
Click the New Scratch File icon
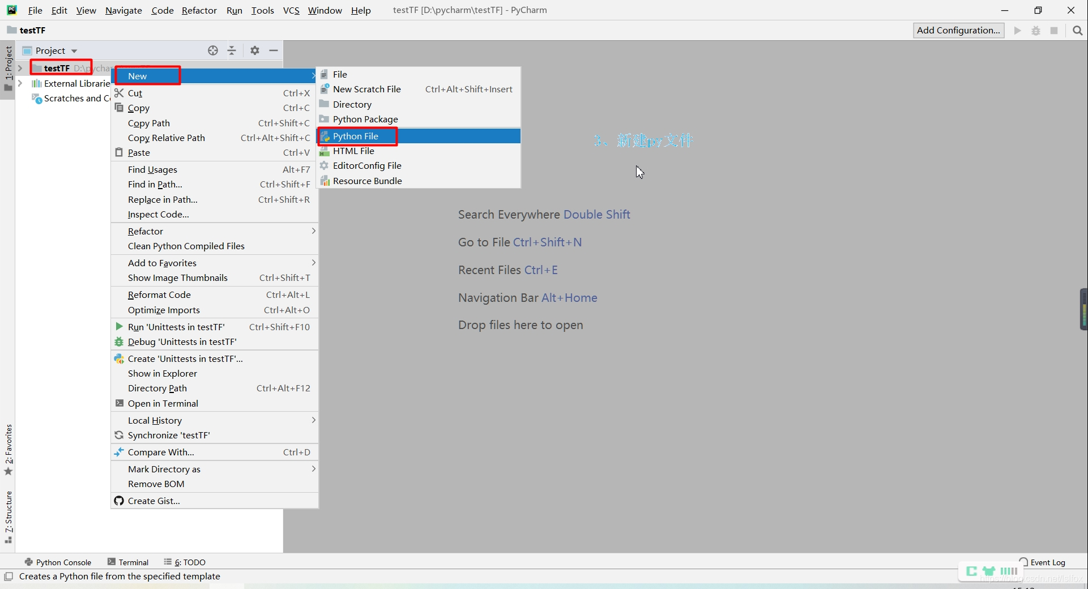(325, 89)
